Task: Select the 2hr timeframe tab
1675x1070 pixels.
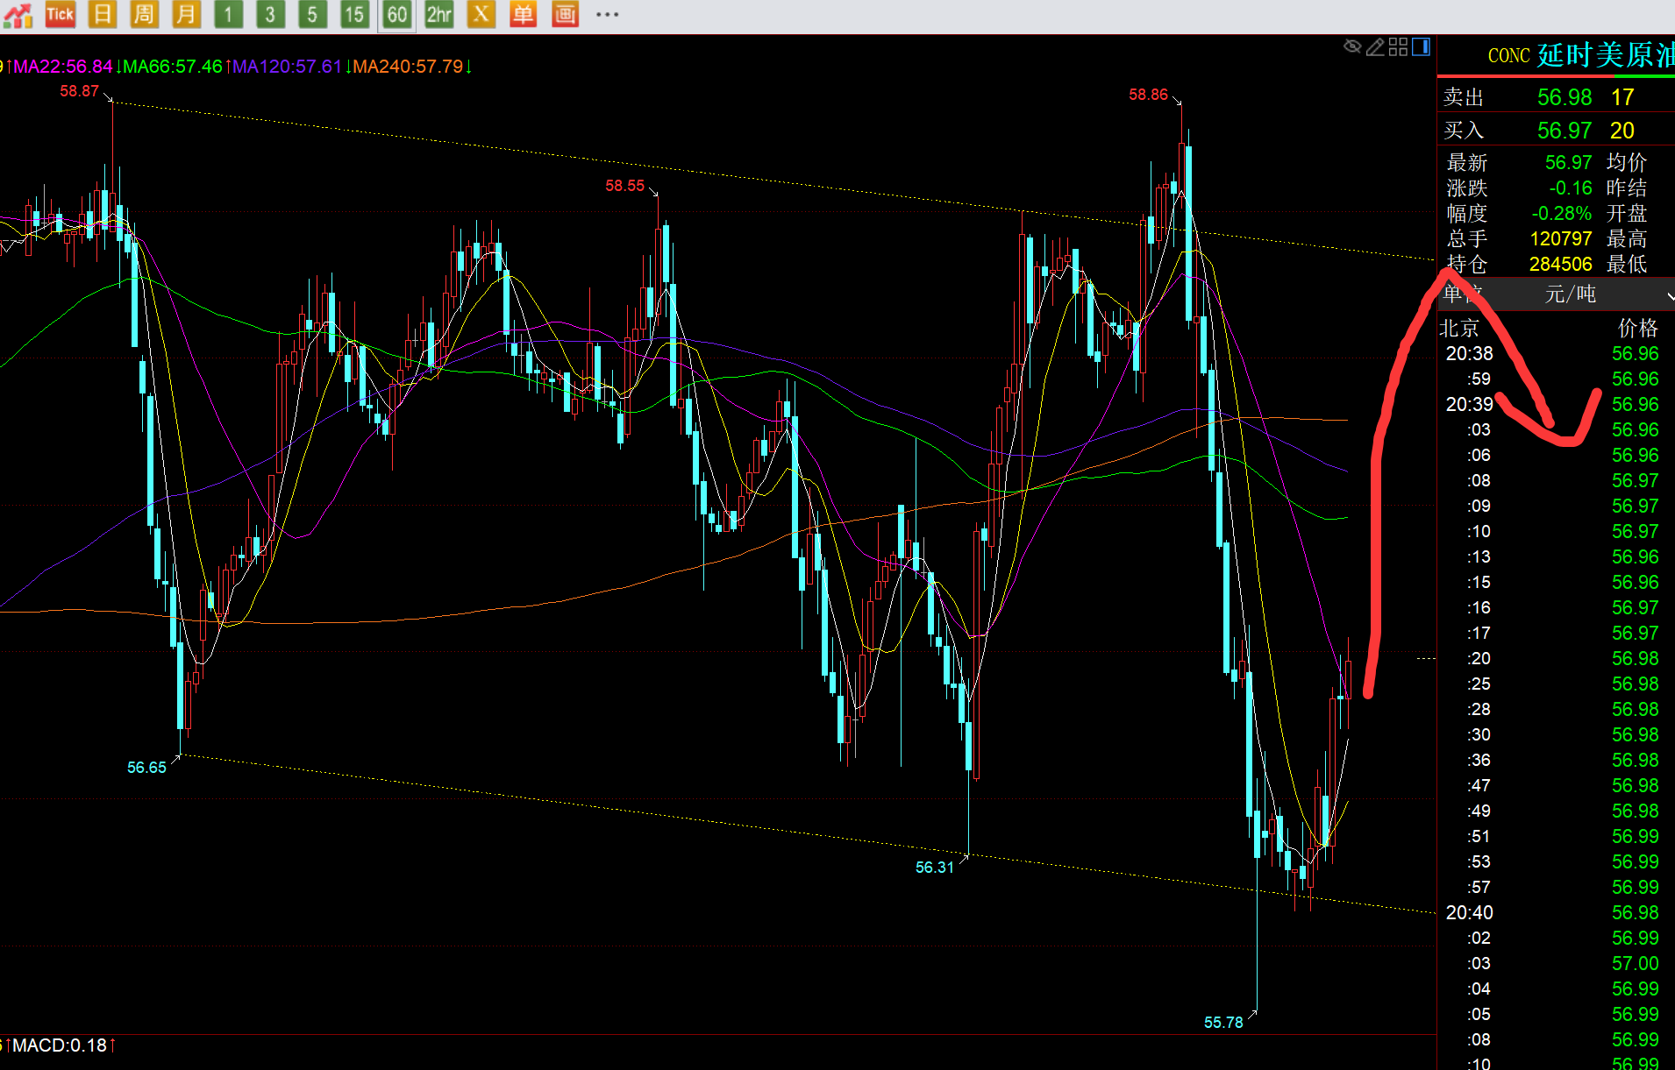Action: coord(438,15)
